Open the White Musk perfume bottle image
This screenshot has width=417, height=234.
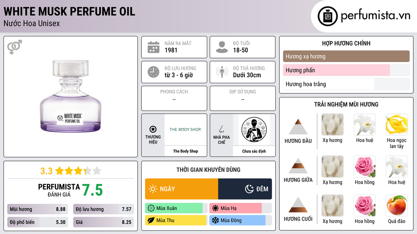pyautogui.click(x=71, y=96)
